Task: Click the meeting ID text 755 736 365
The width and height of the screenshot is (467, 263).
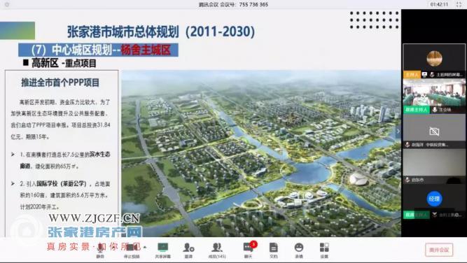Action: (x=253, y=4)
